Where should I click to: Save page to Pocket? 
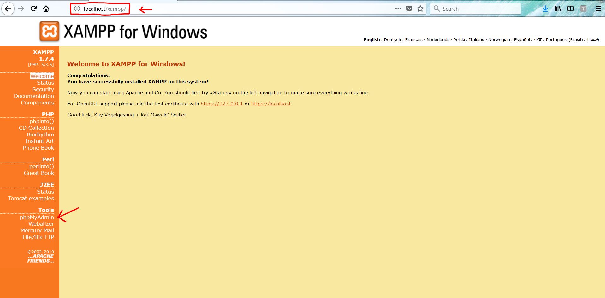click(409, 9)
